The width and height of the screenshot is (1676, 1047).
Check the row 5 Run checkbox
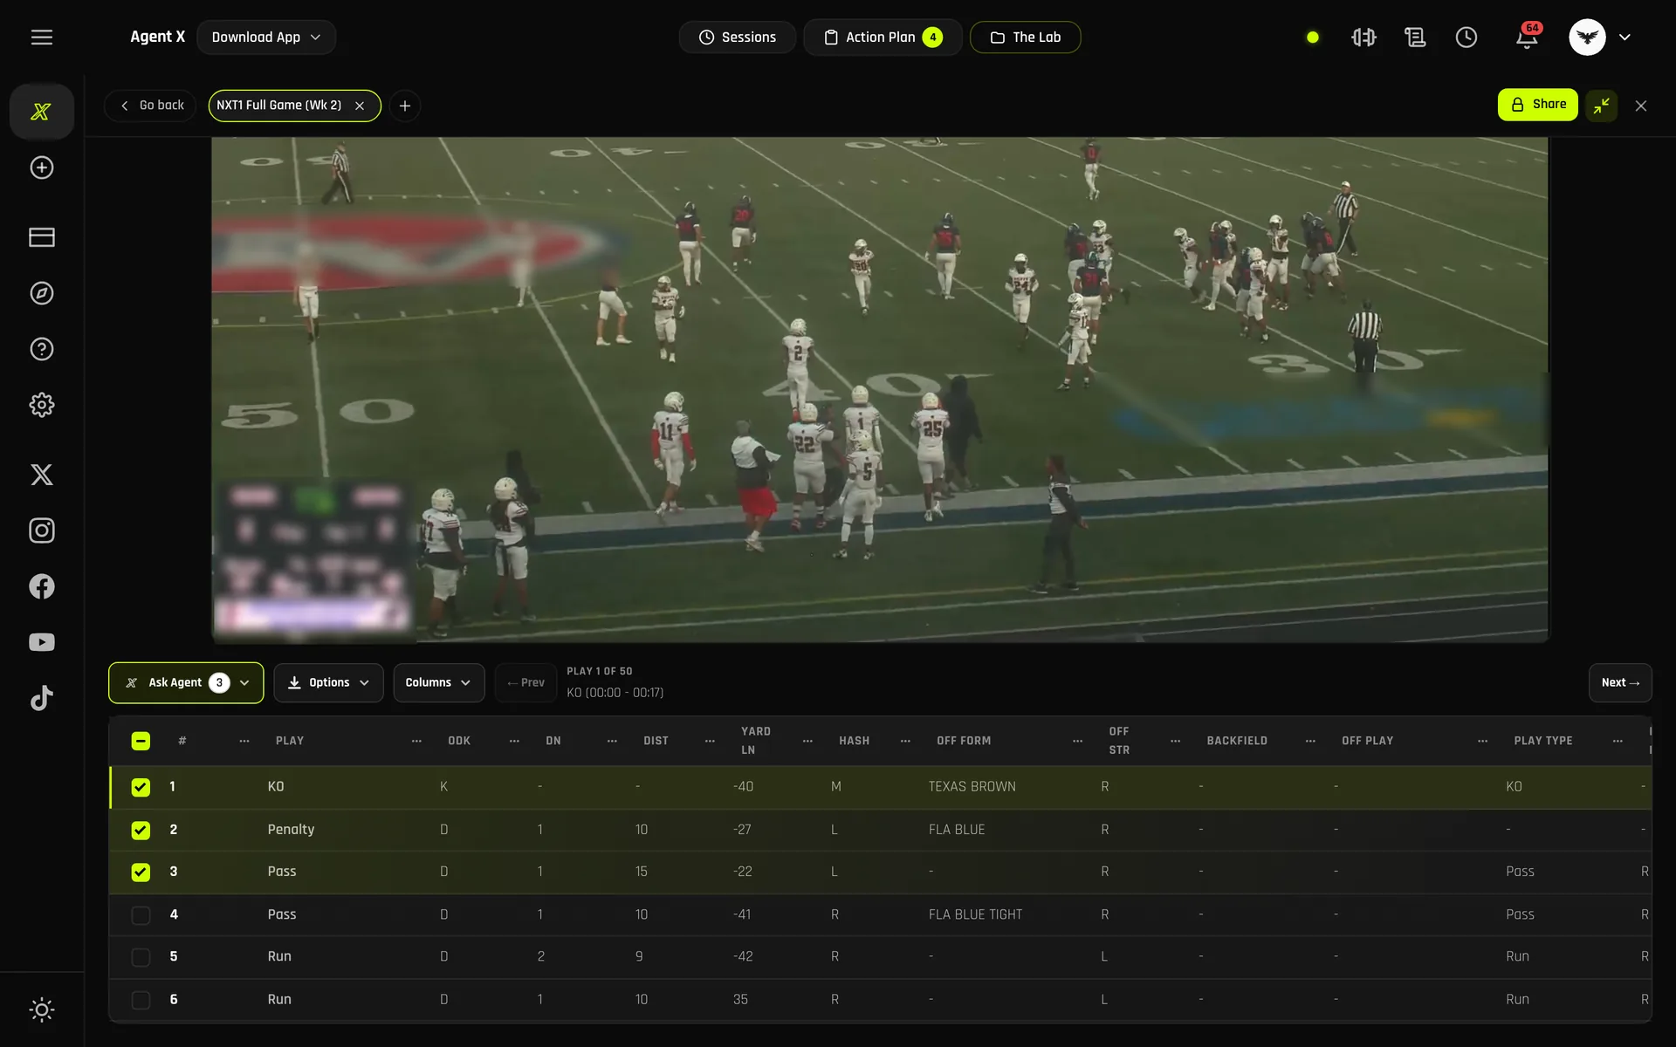click(141, 957)
